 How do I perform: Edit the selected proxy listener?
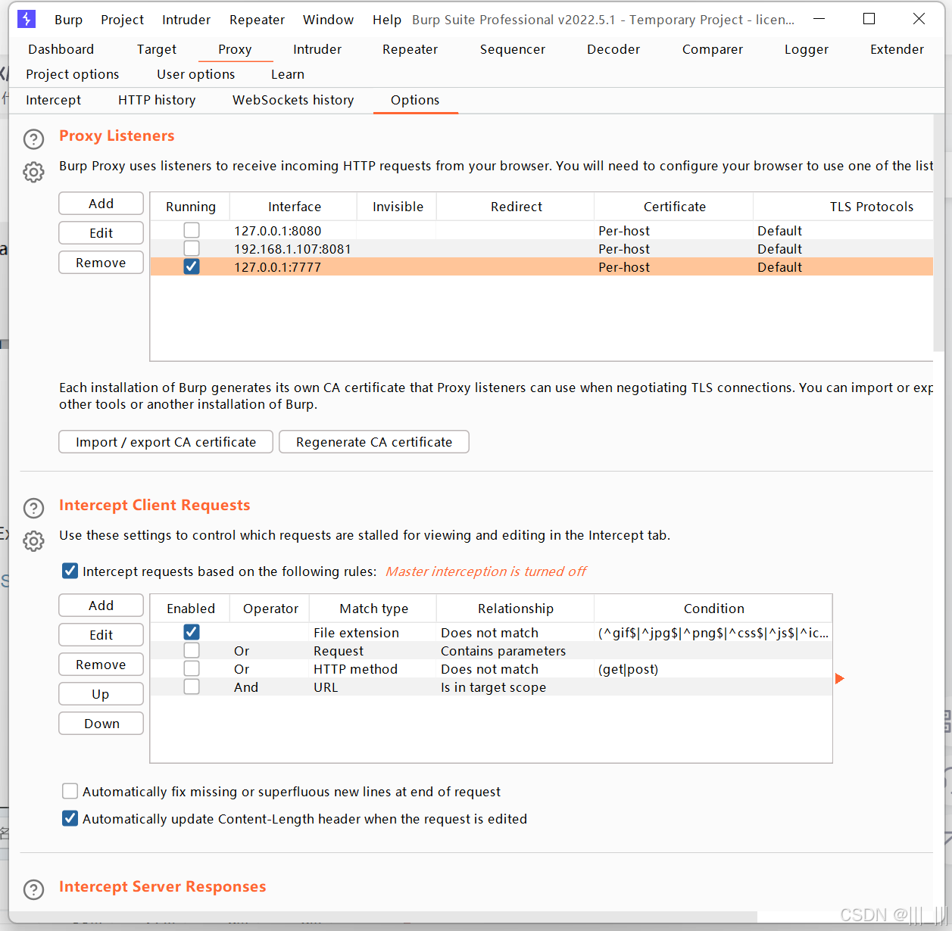pos(101,233)
